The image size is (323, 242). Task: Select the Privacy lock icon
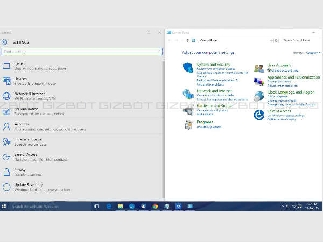[6, 172]
